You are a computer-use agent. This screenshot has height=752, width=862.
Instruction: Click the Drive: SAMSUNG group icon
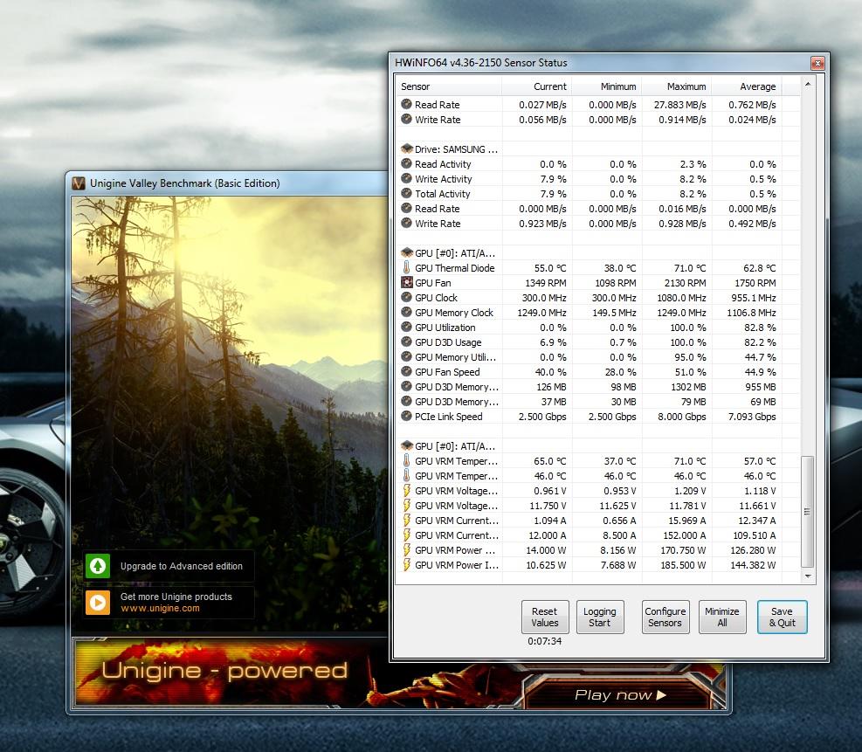tap(407, 149)
